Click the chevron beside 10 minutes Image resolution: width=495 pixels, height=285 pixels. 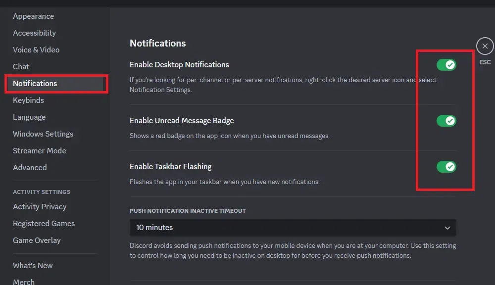coord(447,228)
